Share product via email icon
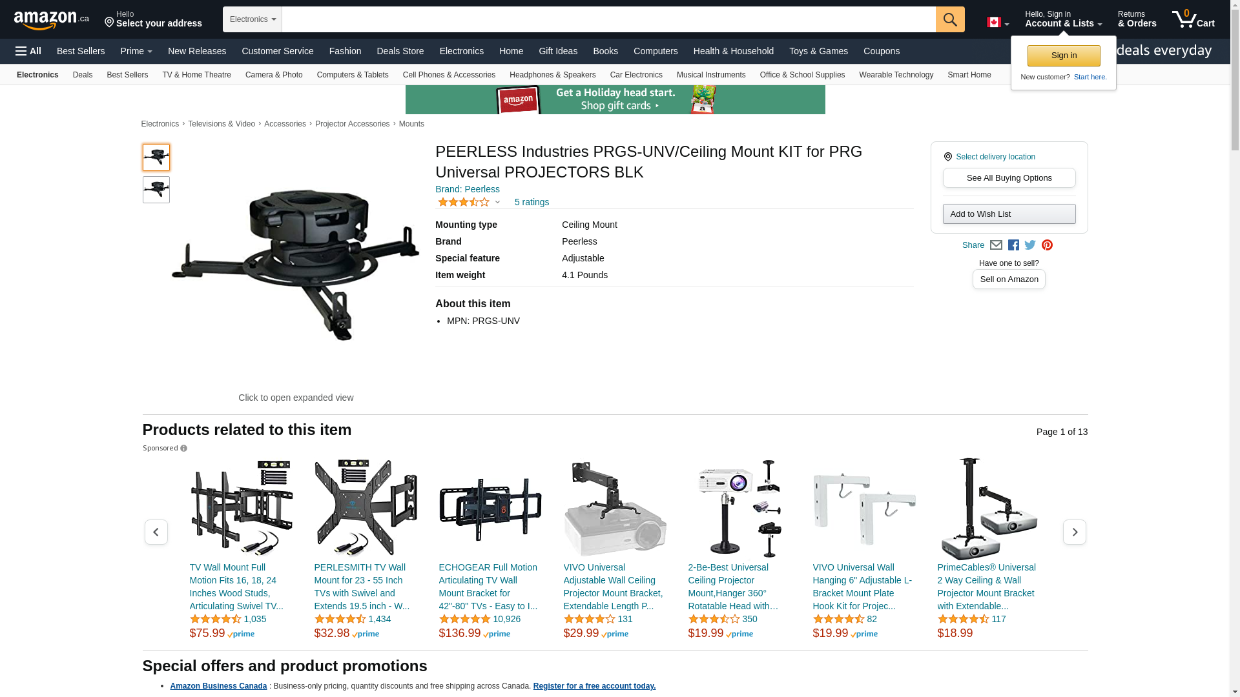 click(996, 245)
